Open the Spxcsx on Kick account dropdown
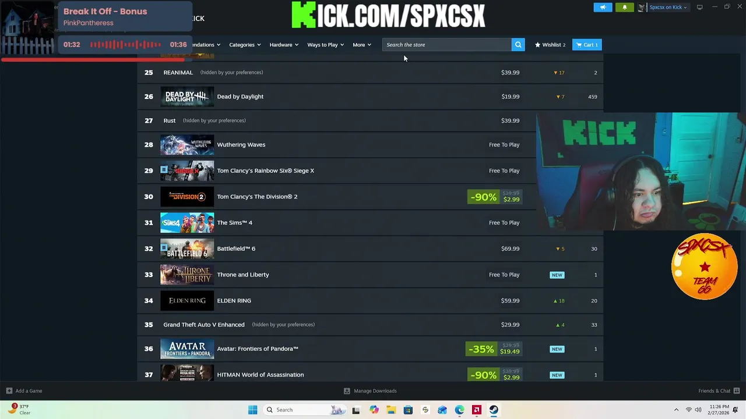This screenshot has height=419, width=746. [x=668, y=8]
